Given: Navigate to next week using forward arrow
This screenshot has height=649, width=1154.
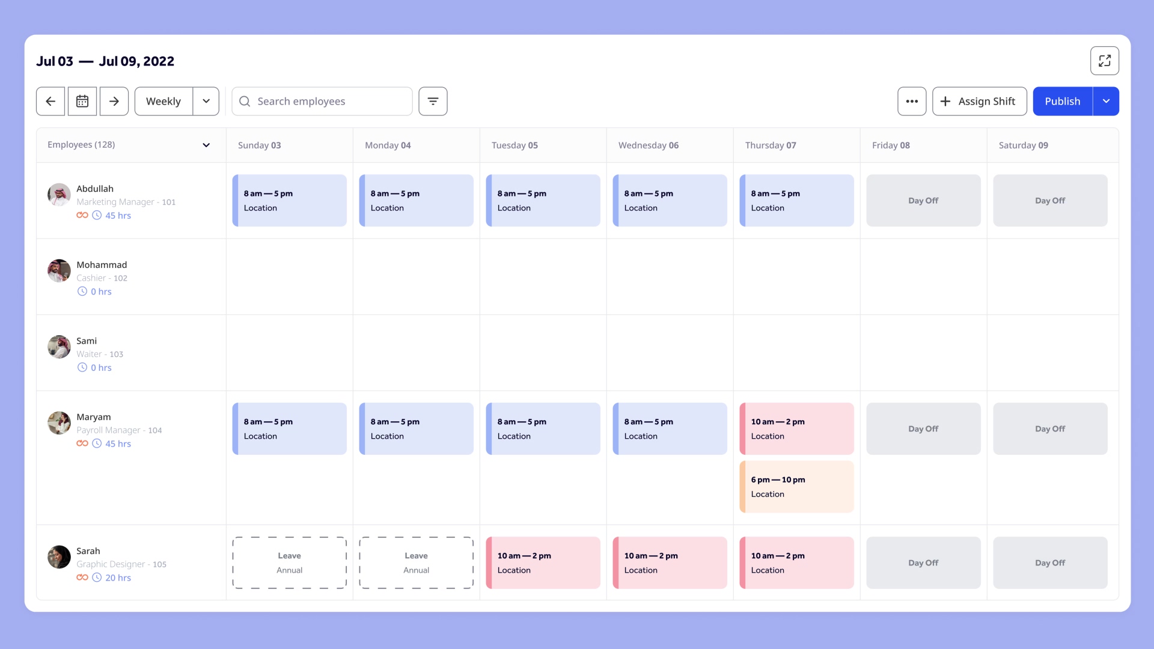Looking at the screenshot, I should (114, 100).
